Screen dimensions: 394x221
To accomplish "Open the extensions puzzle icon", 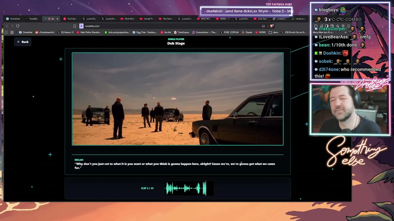I will [316, 26].
